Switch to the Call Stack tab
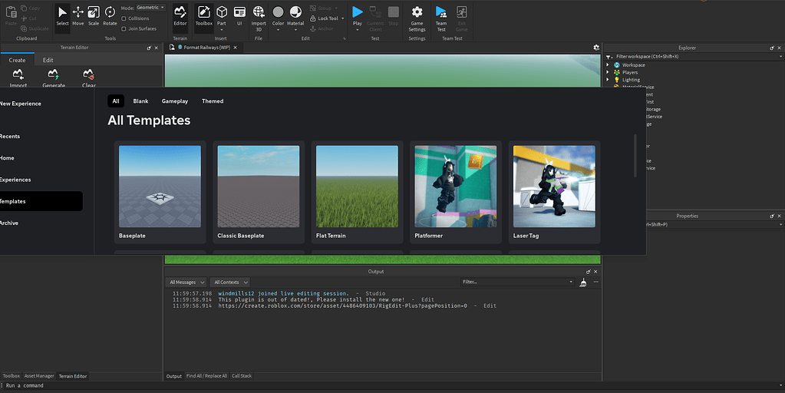785x393 pixels. point(242,376)
